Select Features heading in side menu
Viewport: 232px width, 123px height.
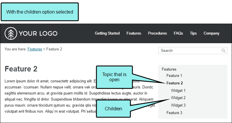pyautogui.click(x=169, y=69)
